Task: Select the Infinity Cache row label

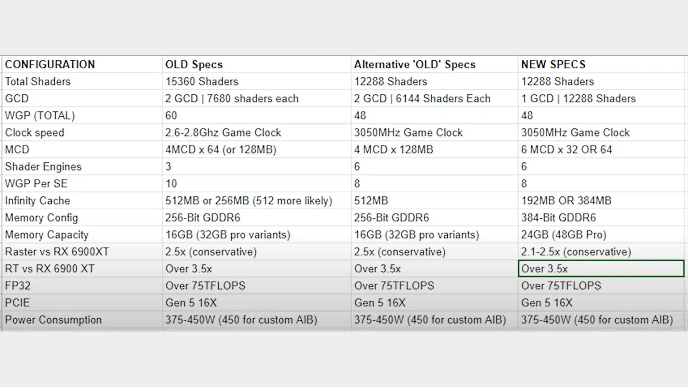Action: pyautogui.click(x=82, y=201)
